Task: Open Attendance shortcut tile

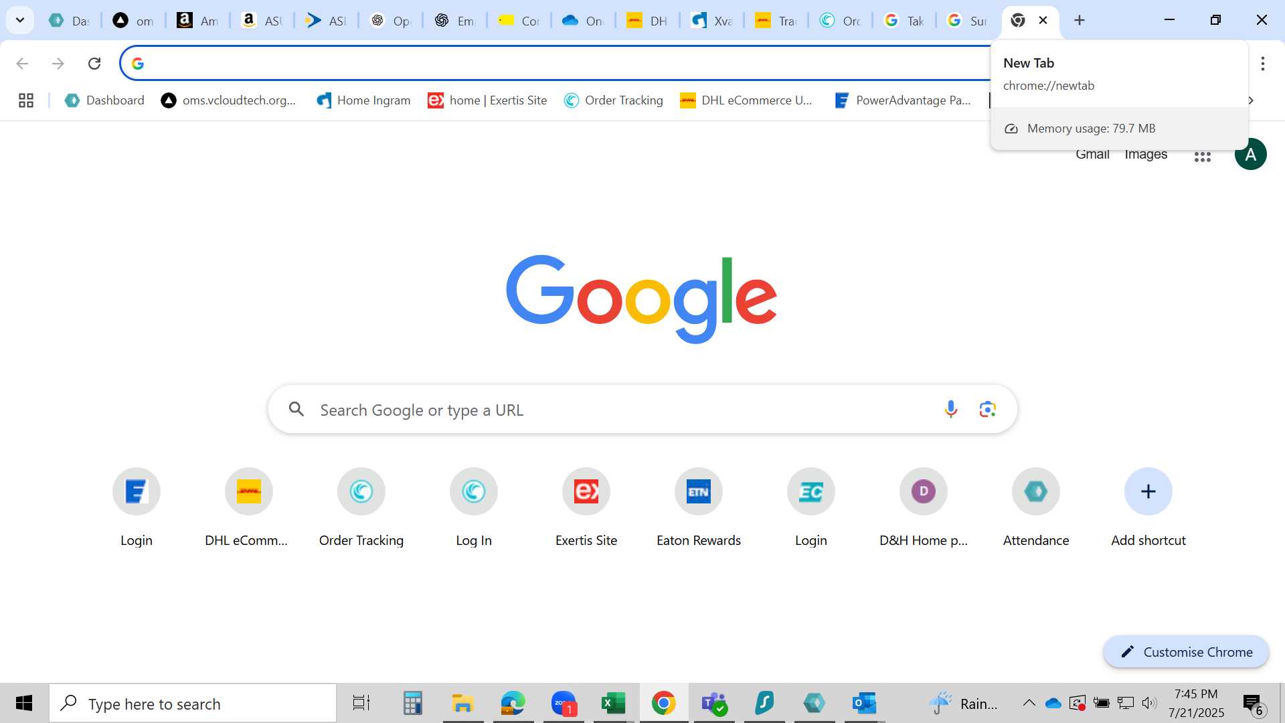Action: click(1036, 507)
